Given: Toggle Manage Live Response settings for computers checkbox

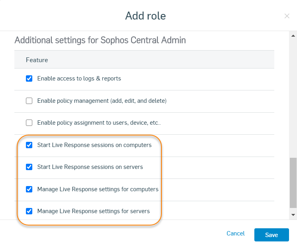Looking at the screenshot, I should 29,189.
